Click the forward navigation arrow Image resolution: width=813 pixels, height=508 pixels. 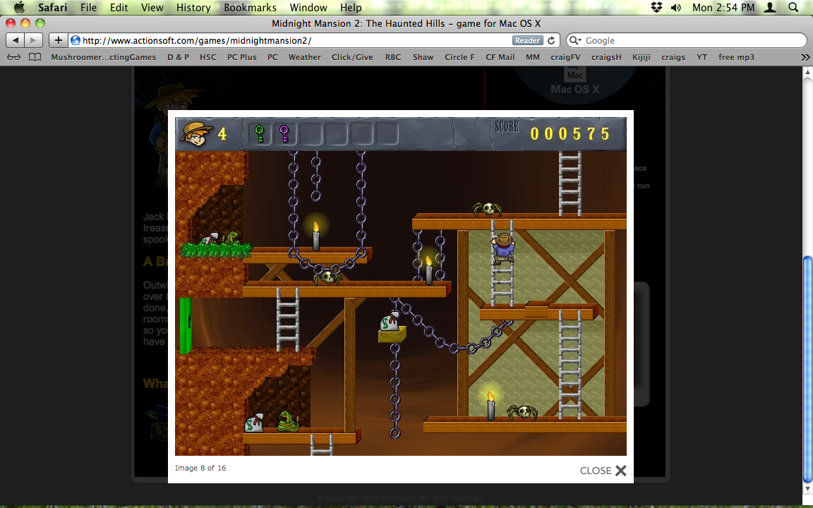tap(33, 40)
